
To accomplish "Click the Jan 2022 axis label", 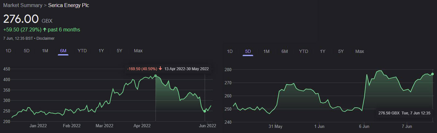I will click(38, 126).
